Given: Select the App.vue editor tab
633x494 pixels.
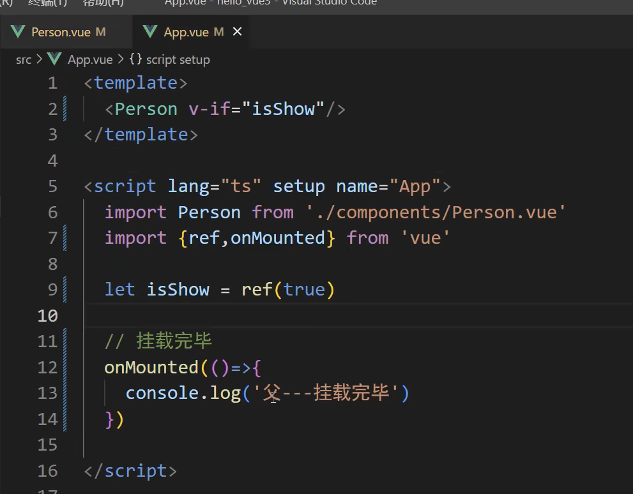Looking at the screenshot, I should (x=190, y=32).
